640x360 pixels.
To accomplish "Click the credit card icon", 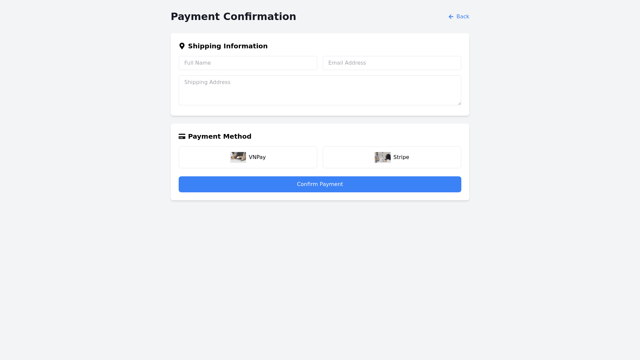I will point(182,136).
